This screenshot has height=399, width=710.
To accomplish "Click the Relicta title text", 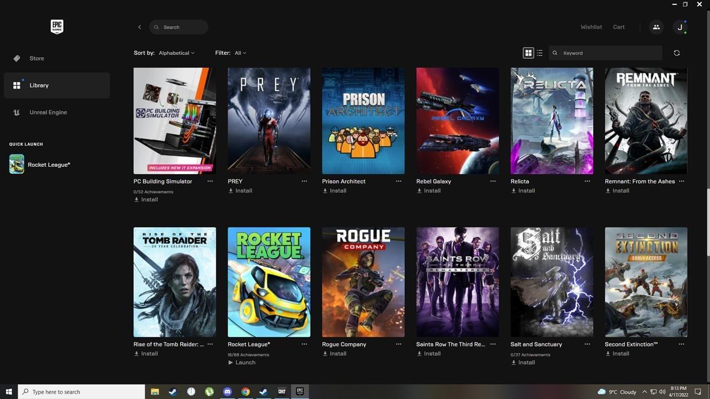I will pyautogui.click(x=520, y=181).
